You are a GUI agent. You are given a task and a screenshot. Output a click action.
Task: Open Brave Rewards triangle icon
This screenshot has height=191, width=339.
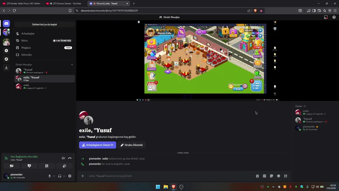click(x=261, y=11)
